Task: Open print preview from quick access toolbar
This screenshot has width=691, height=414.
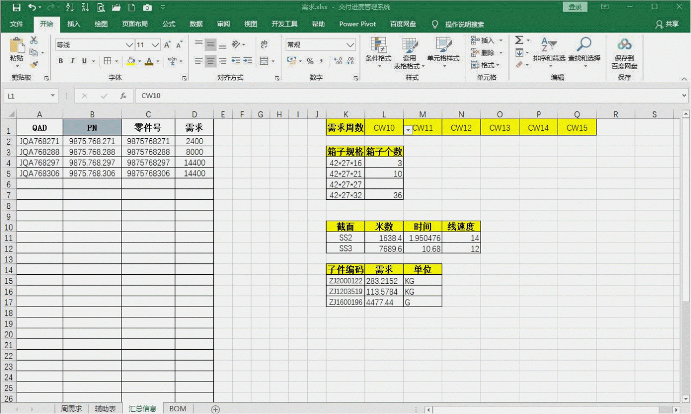Action: tap(101, 8)
